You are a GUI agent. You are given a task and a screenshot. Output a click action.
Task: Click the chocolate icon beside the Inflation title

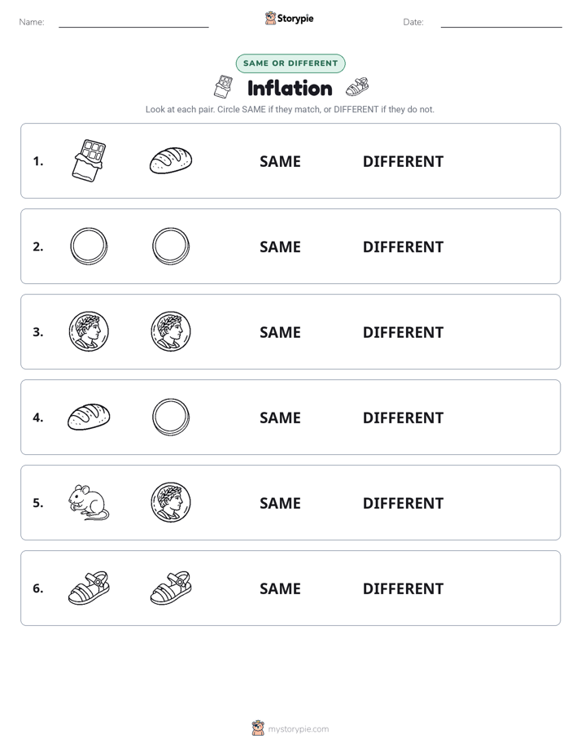click(x=223, y=86)
